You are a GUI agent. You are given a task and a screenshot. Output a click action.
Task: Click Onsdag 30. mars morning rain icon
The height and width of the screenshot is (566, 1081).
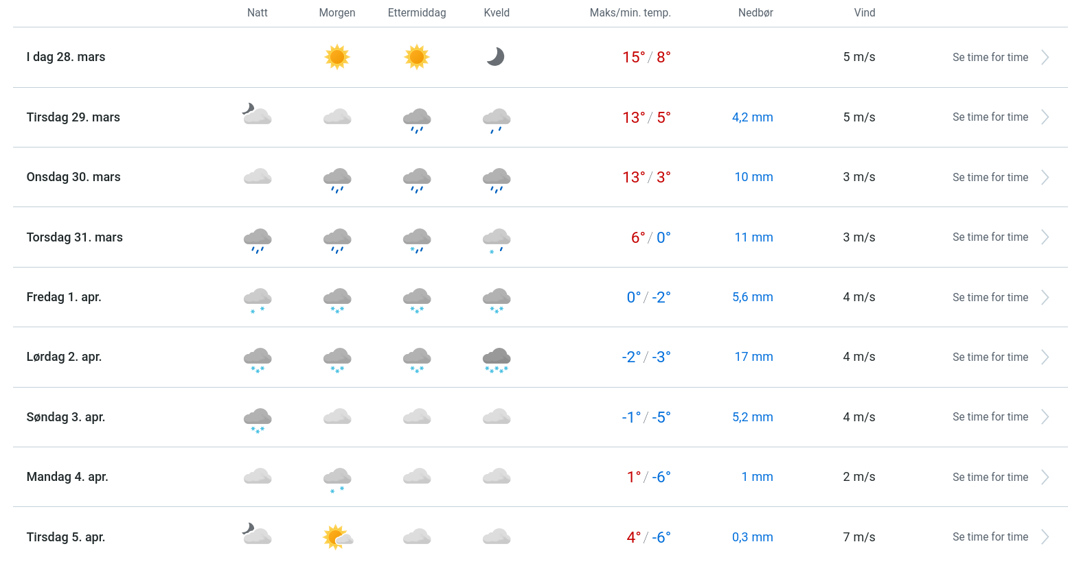337,179
